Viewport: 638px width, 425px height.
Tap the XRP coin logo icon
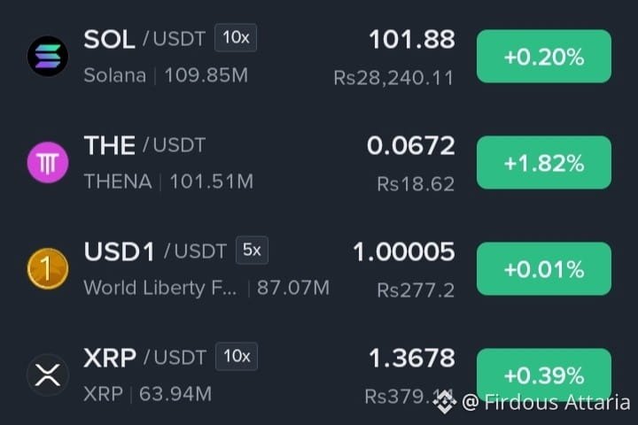tap(48, 375)
